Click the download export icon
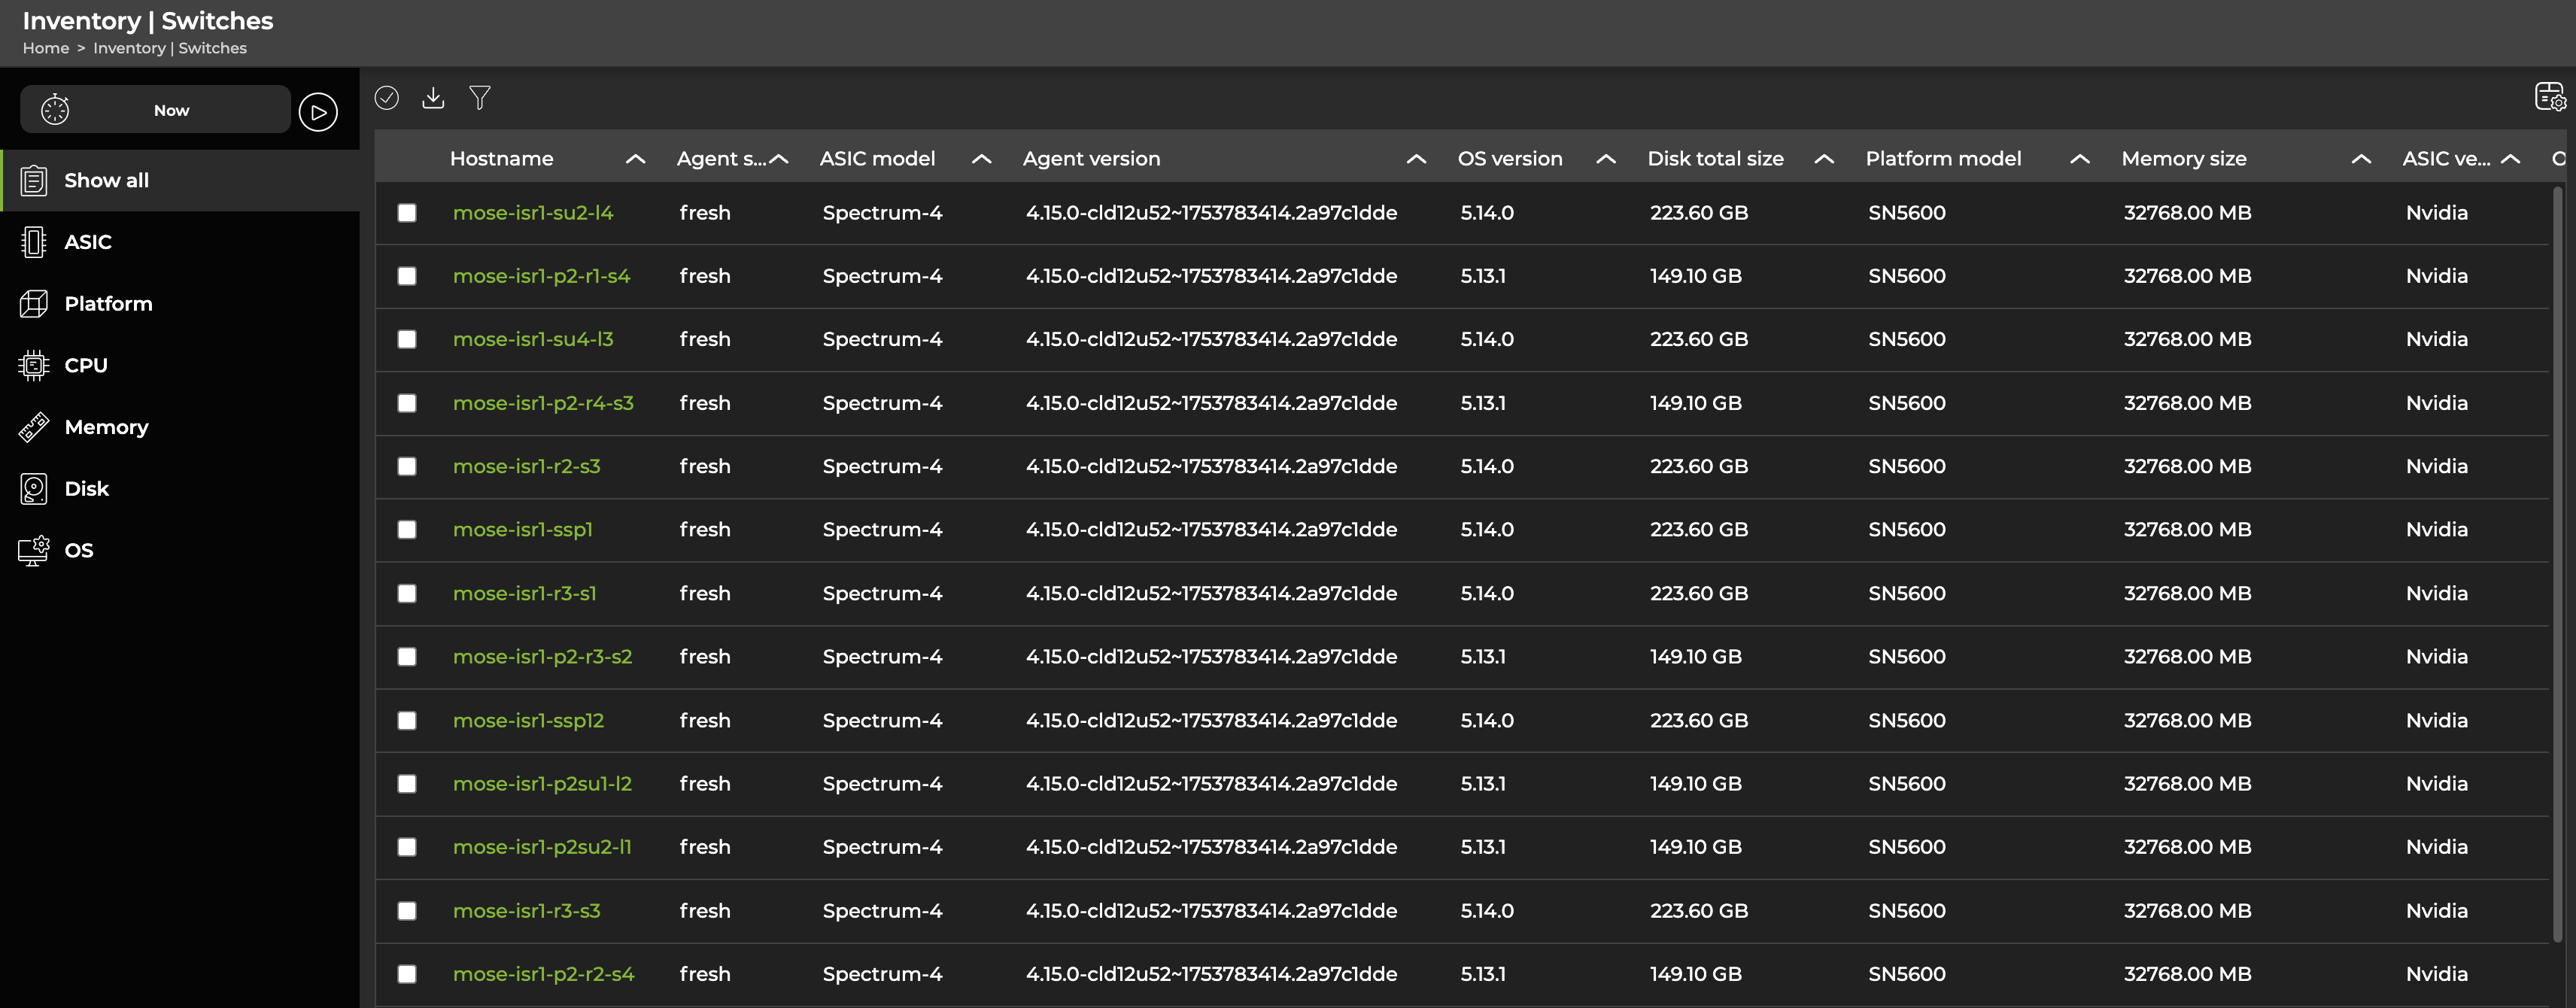The image size is (2576, 1008). click(x=433, y=98)
